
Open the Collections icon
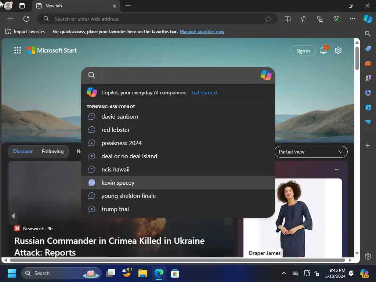click(x=320, y=19)
